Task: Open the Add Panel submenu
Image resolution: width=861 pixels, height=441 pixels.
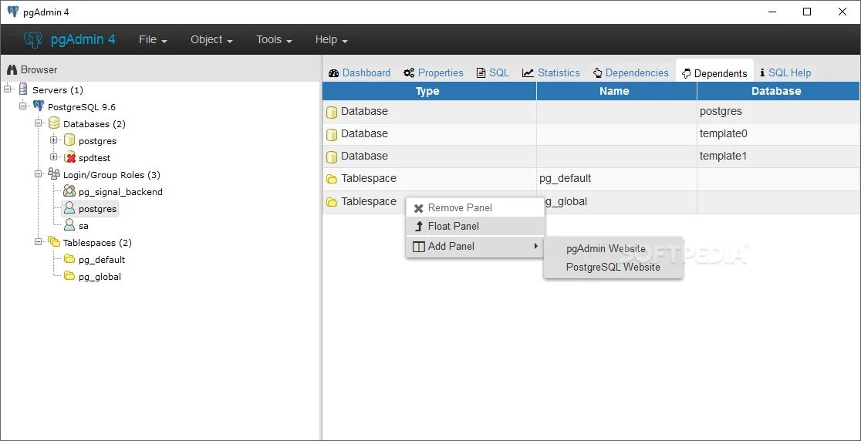Action: click(x=475, y=246)
